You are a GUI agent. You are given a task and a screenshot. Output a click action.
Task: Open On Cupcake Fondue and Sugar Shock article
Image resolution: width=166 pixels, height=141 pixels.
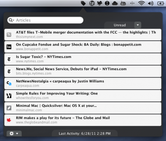83,47
